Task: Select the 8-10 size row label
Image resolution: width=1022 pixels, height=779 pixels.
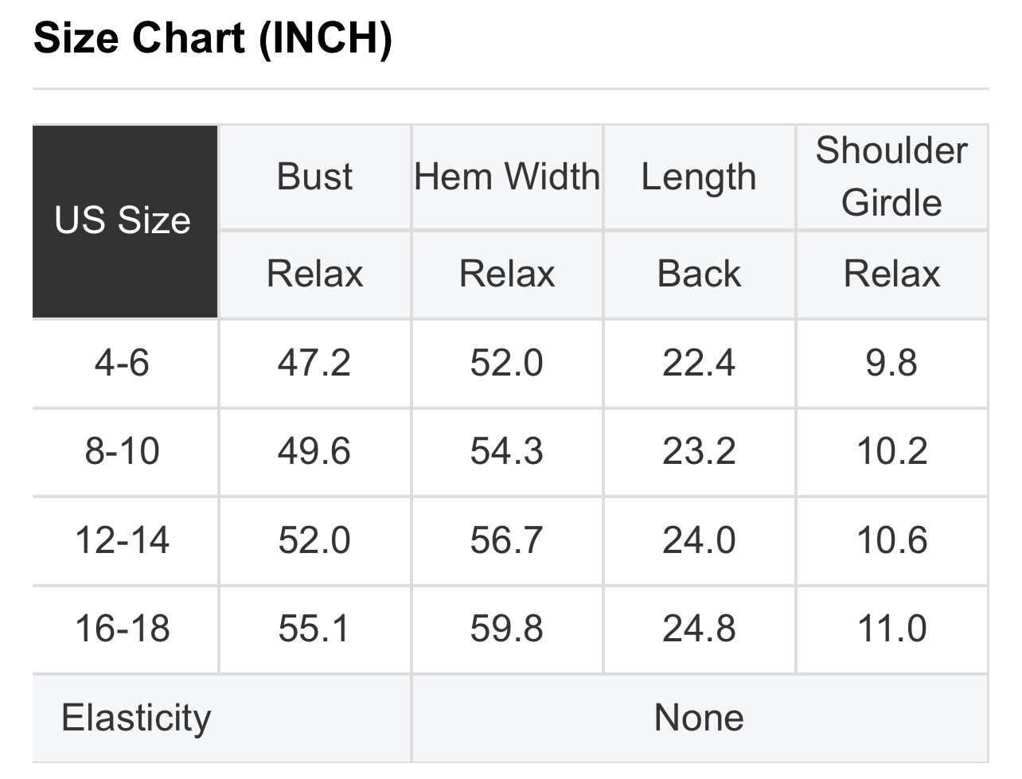Action: (x=123, y=451)
